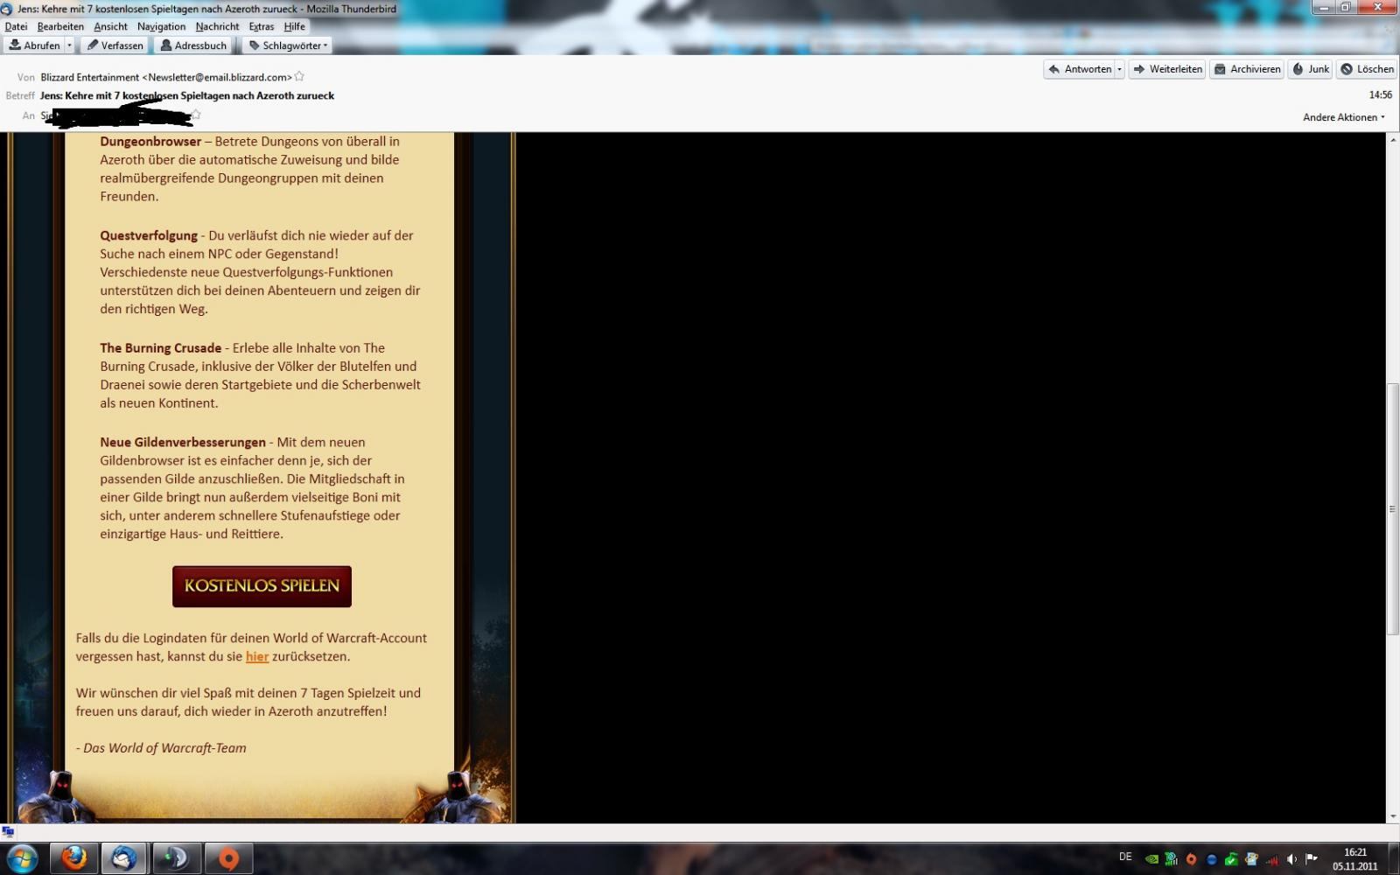Image resolution: width=1400 pixels, height=875 pixels.
Task: Star the redacted recipient contact
Action: 196,115
